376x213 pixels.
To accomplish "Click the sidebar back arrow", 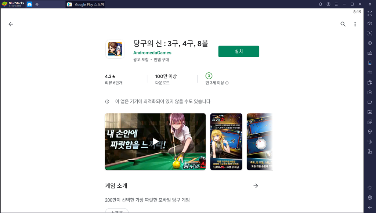I will tap(370, 207).
